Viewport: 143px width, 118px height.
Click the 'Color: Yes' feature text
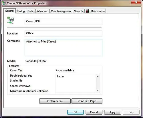16,70
